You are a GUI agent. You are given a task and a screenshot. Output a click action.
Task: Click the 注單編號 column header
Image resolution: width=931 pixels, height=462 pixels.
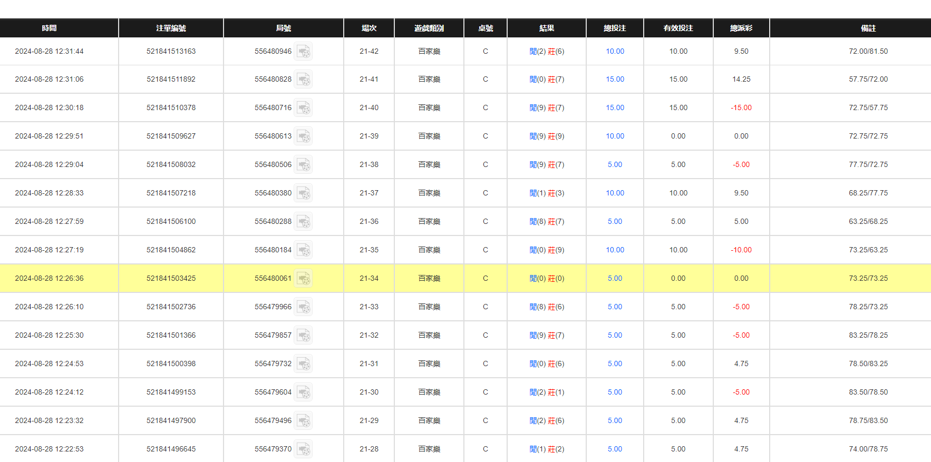[171, 28]
